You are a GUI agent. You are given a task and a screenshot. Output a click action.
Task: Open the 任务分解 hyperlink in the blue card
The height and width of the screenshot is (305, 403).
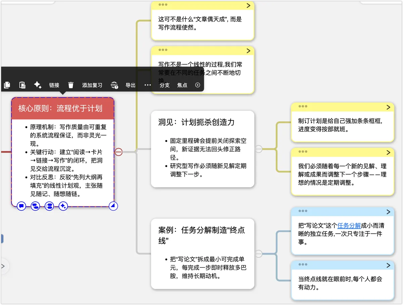click(x=349, y=226)
